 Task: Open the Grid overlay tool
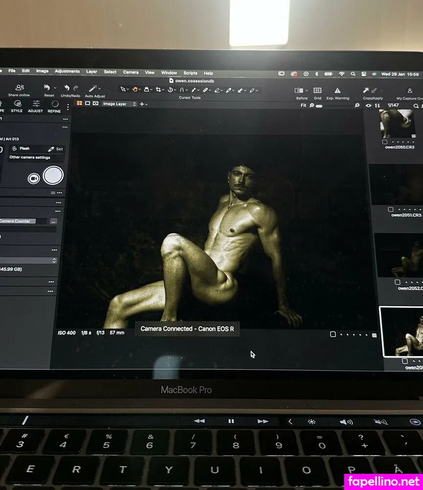tap(317, 90)
